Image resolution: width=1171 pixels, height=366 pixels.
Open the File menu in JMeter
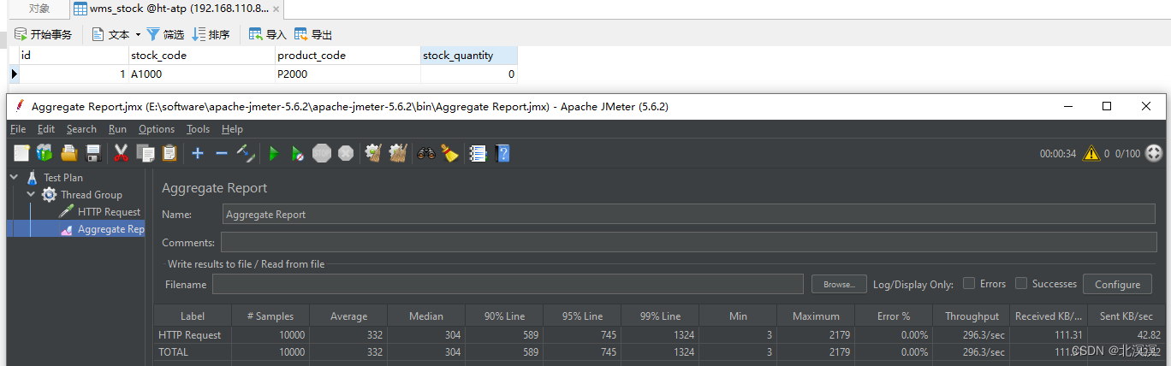tap(18, 129)
